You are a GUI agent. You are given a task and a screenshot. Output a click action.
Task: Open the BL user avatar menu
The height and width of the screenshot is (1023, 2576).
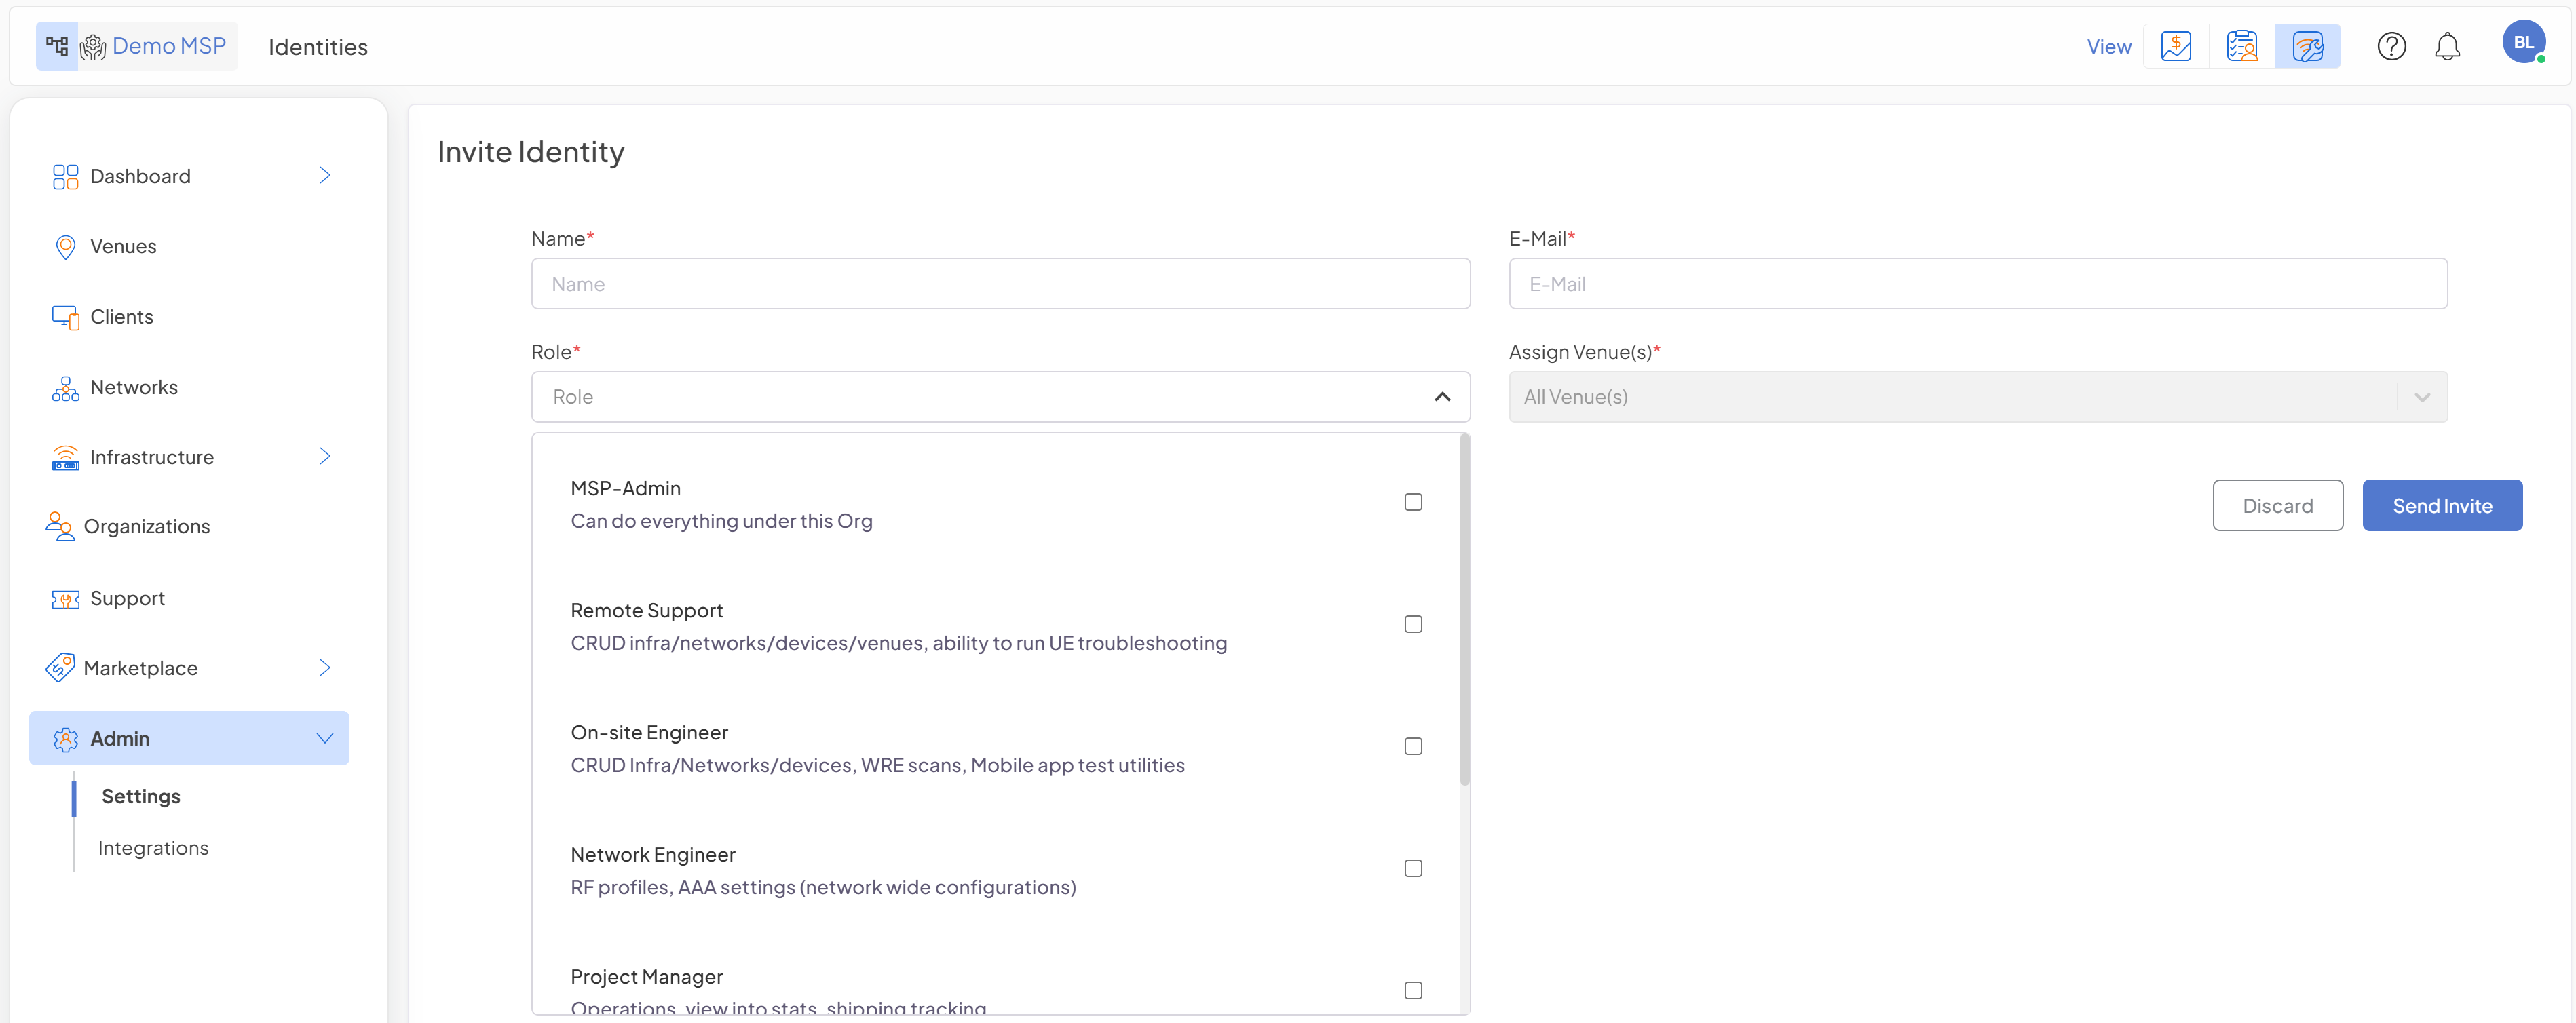tap(2523, 42)
